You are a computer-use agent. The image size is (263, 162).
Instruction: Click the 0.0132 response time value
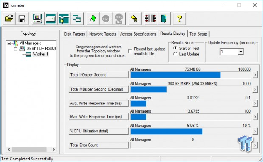193,98
